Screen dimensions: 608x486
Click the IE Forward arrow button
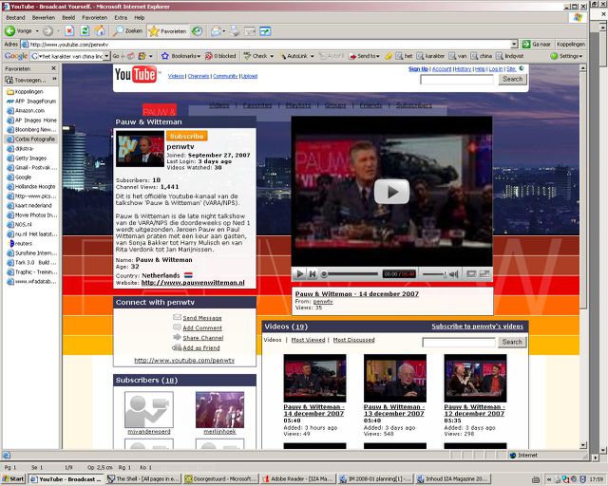[48, 31]
